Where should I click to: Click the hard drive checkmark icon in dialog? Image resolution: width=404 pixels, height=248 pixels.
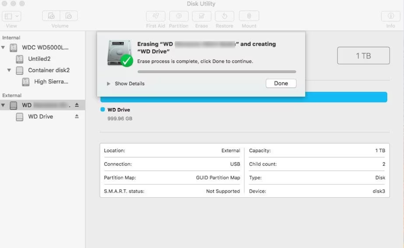120,53
